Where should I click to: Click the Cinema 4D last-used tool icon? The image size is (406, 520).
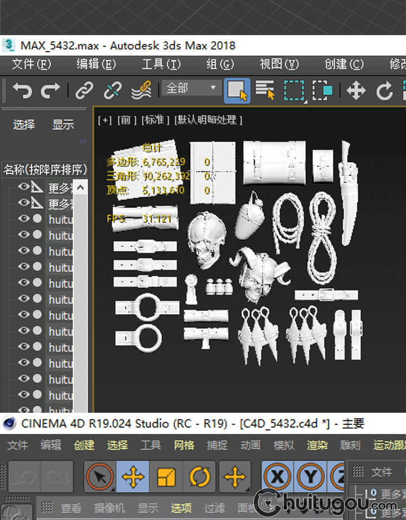[x=234, y=477]
